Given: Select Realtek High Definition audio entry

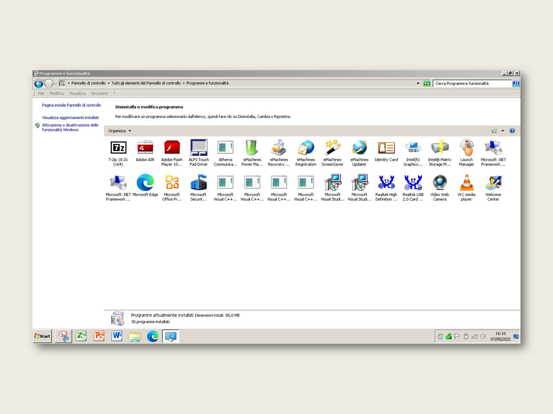Looking at the screenshot, I should pos(386,183).
